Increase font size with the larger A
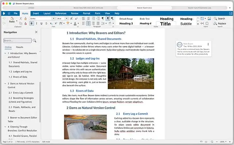The height and width of the screenshot is (145, 234). click(x=71, y=18)
